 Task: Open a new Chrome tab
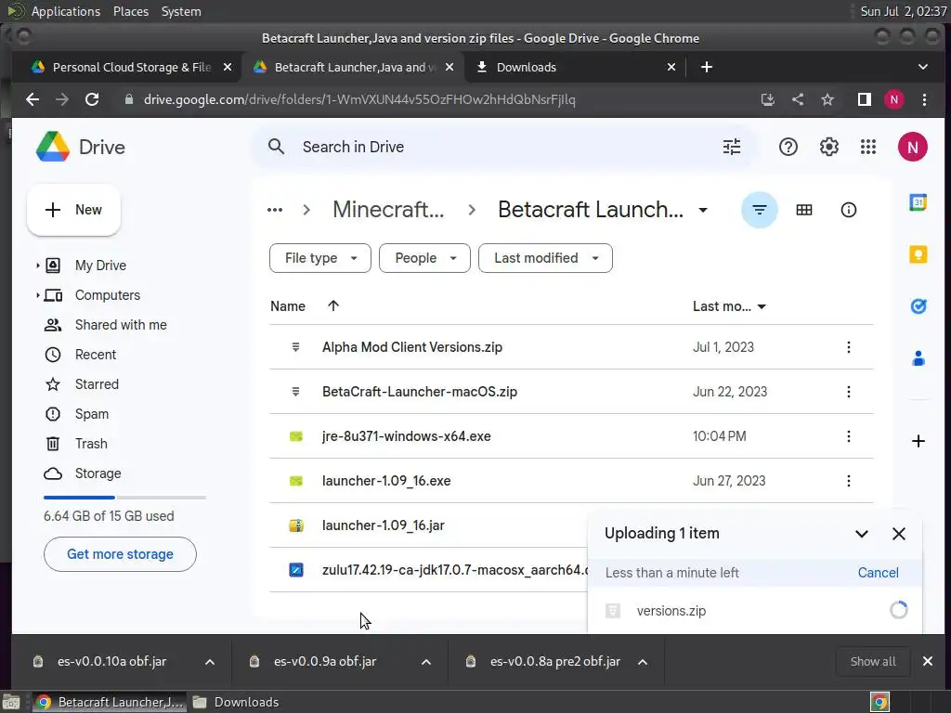(x=706, y=67)
